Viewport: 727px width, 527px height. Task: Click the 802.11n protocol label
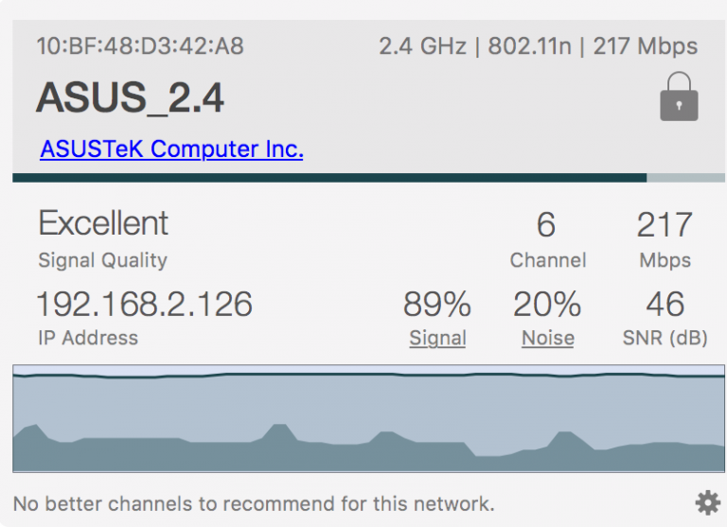click(x=529, y=46)
